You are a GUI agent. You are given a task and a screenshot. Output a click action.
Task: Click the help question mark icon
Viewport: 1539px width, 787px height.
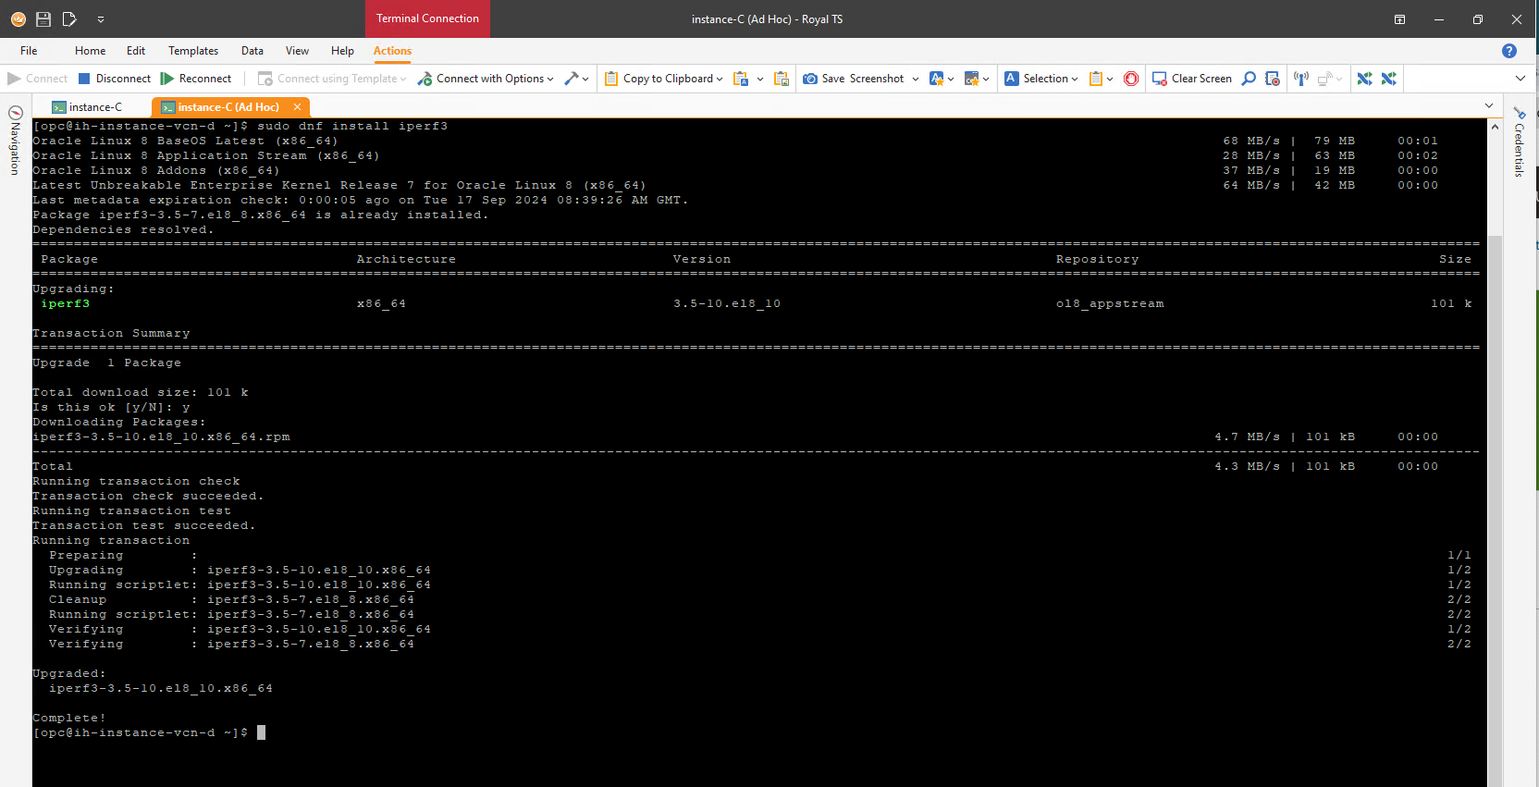(1508, 51)
